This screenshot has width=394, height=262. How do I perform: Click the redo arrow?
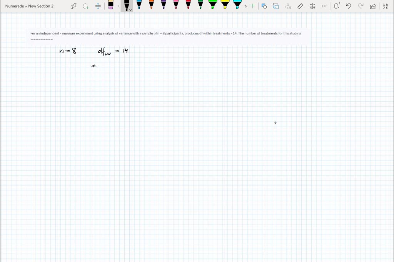(361, 6)
